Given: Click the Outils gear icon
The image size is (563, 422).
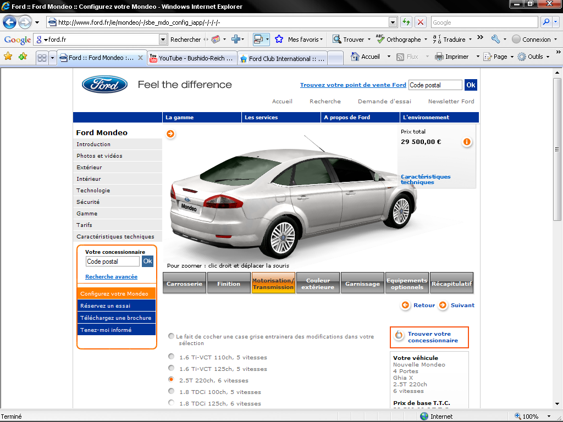Looking at the screenshot, I should click(522, 57).
